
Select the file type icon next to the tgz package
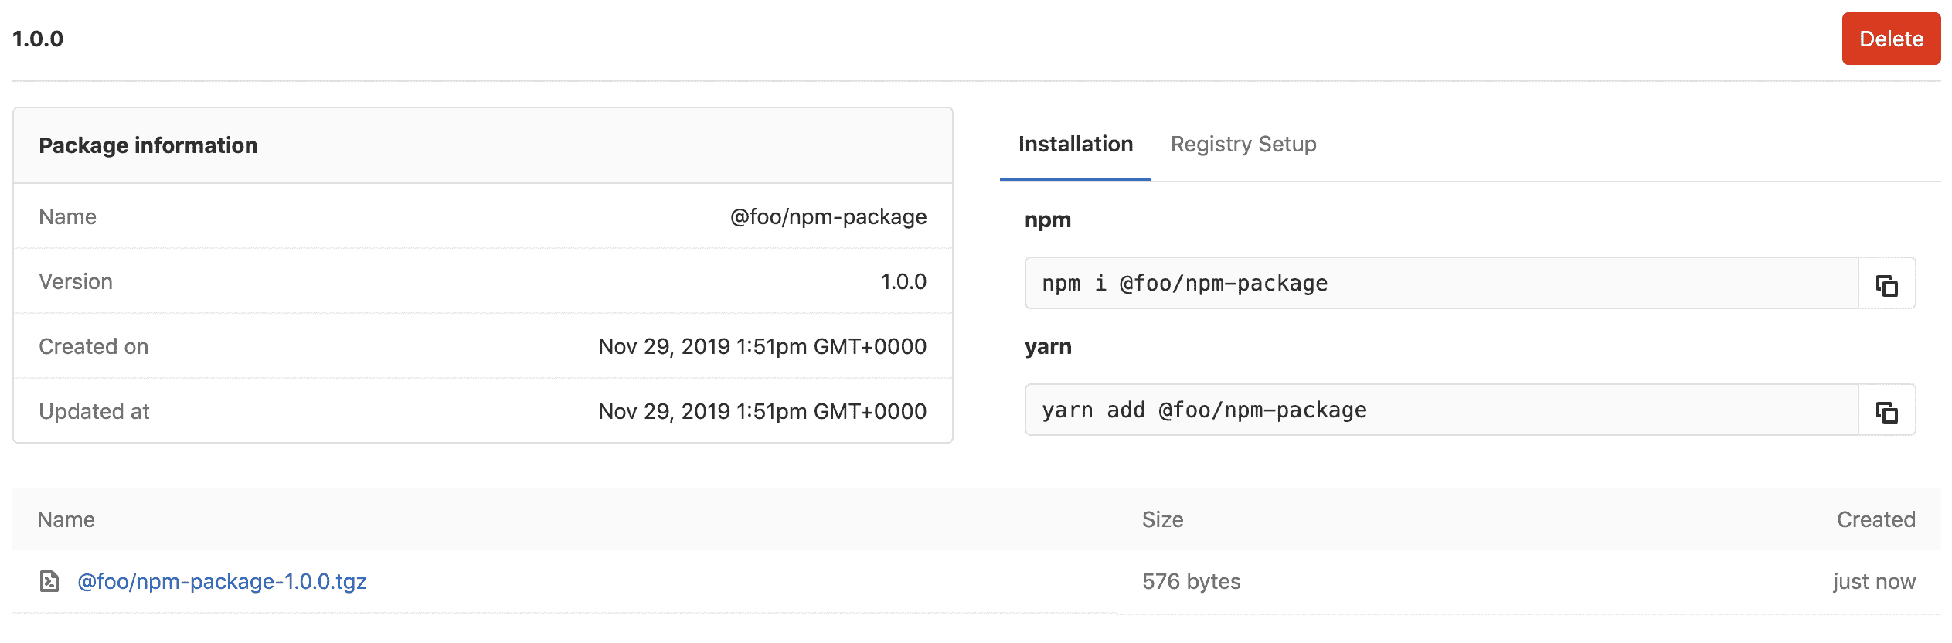coord(49,582)
